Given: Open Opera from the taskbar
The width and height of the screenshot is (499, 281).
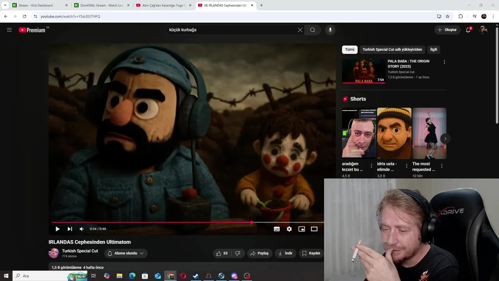Looking at the screenshot, I should coord(183,276).
